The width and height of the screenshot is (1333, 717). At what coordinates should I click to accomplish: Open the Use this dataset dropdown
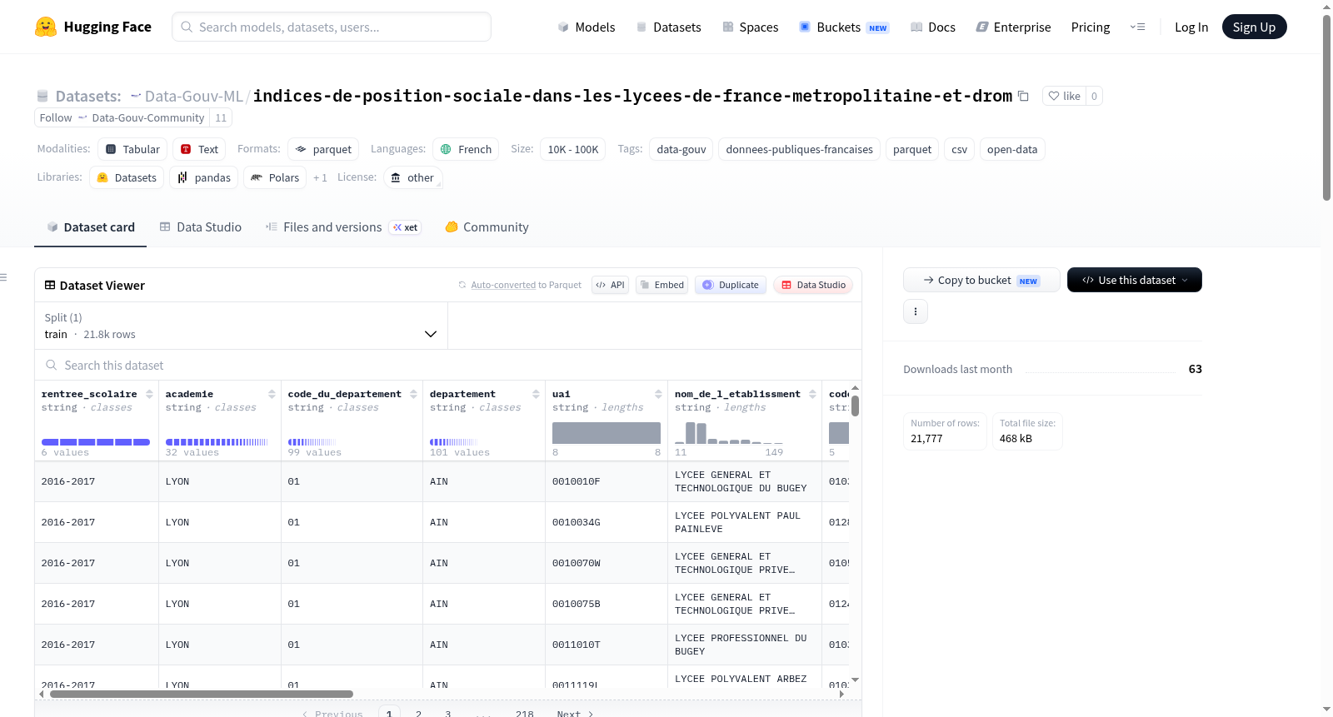click(1135, 280)
